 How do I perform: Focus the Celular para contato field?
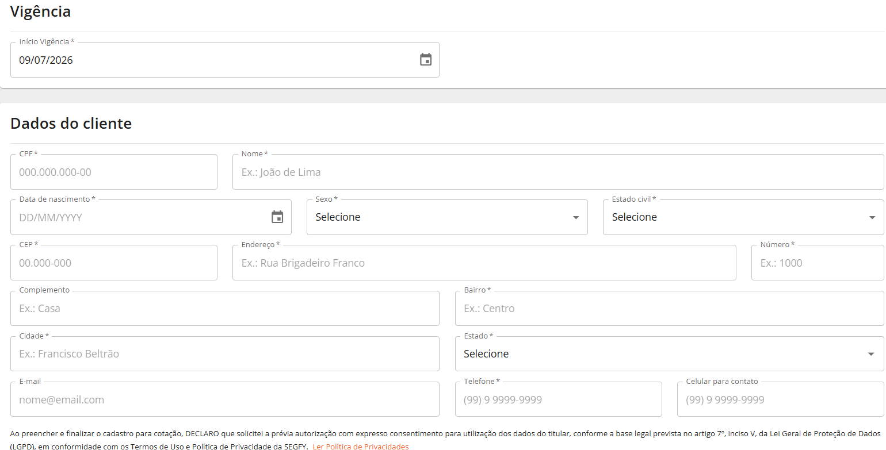[781, 399]
